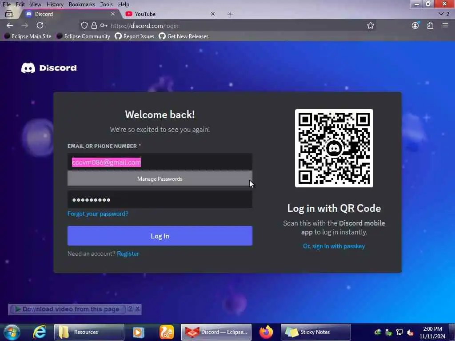This screenshot has height=341, width=455.
Task: Click the Forgot your password? link
Action: click(98, 214)
